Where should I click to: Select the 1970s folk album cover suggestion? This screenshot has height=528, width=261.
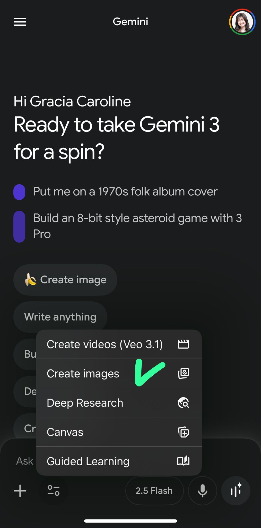pos(125,192)
